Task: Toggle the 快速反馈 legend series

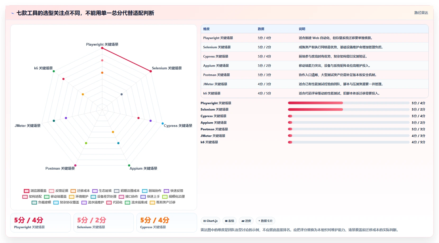Action: click(173, 191)
